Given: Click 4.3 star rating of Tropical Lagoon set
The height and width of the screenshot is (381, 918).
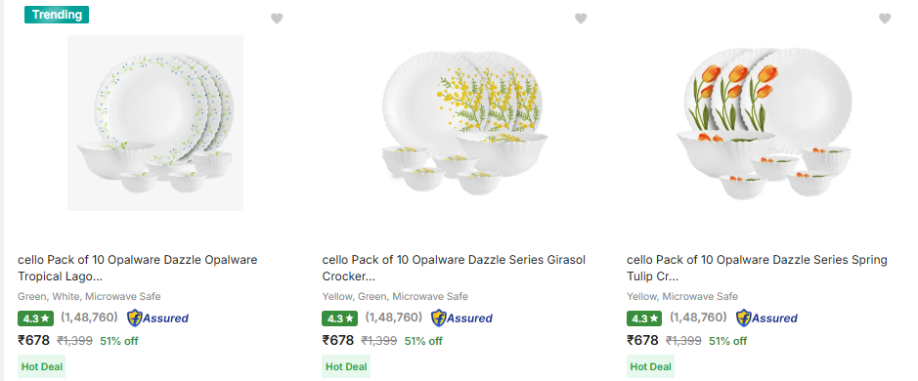Looking at the screenshot, I should (x=36, y=318).
